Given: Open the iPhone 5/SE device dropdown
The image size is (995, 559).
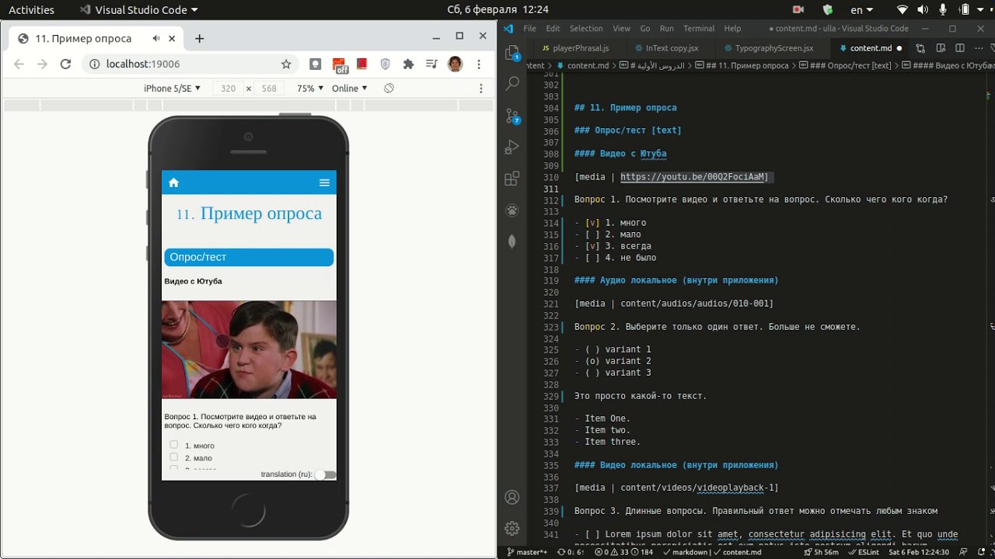Looking at the screenshot, I should [x=172, y=89].
